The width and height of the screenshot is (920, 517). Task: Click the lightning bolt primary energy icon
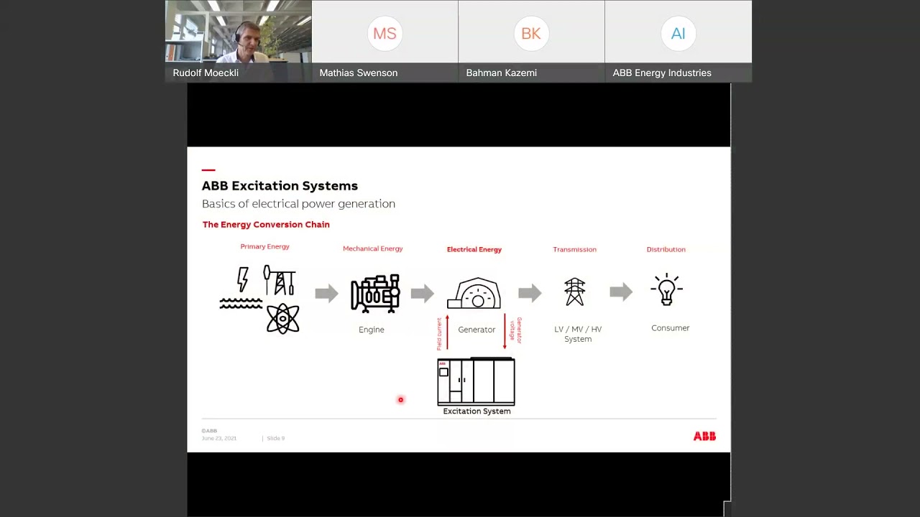[243, 279]
